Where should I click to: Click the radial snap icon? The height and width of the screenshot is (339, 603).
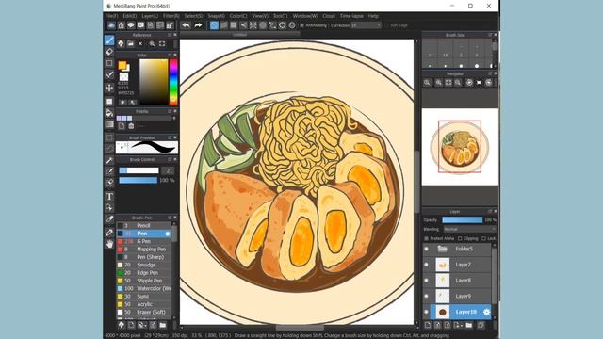pos(253,25)
